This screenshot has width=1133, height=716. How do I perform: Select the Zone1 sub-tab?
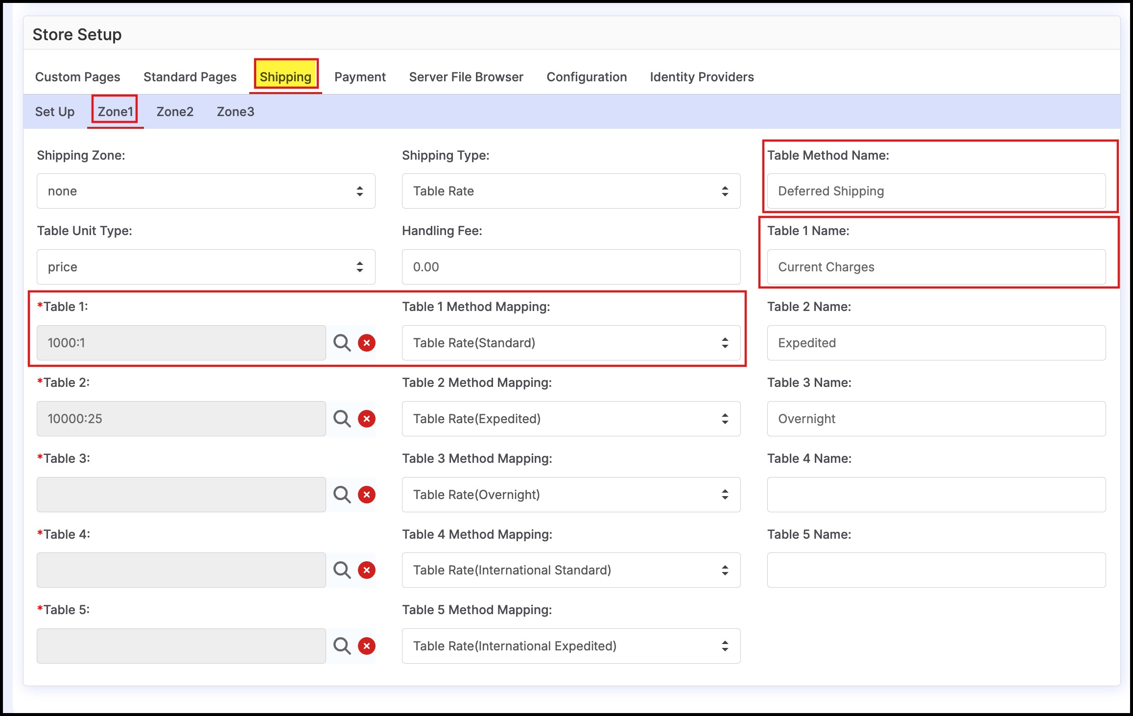point(115,112)
